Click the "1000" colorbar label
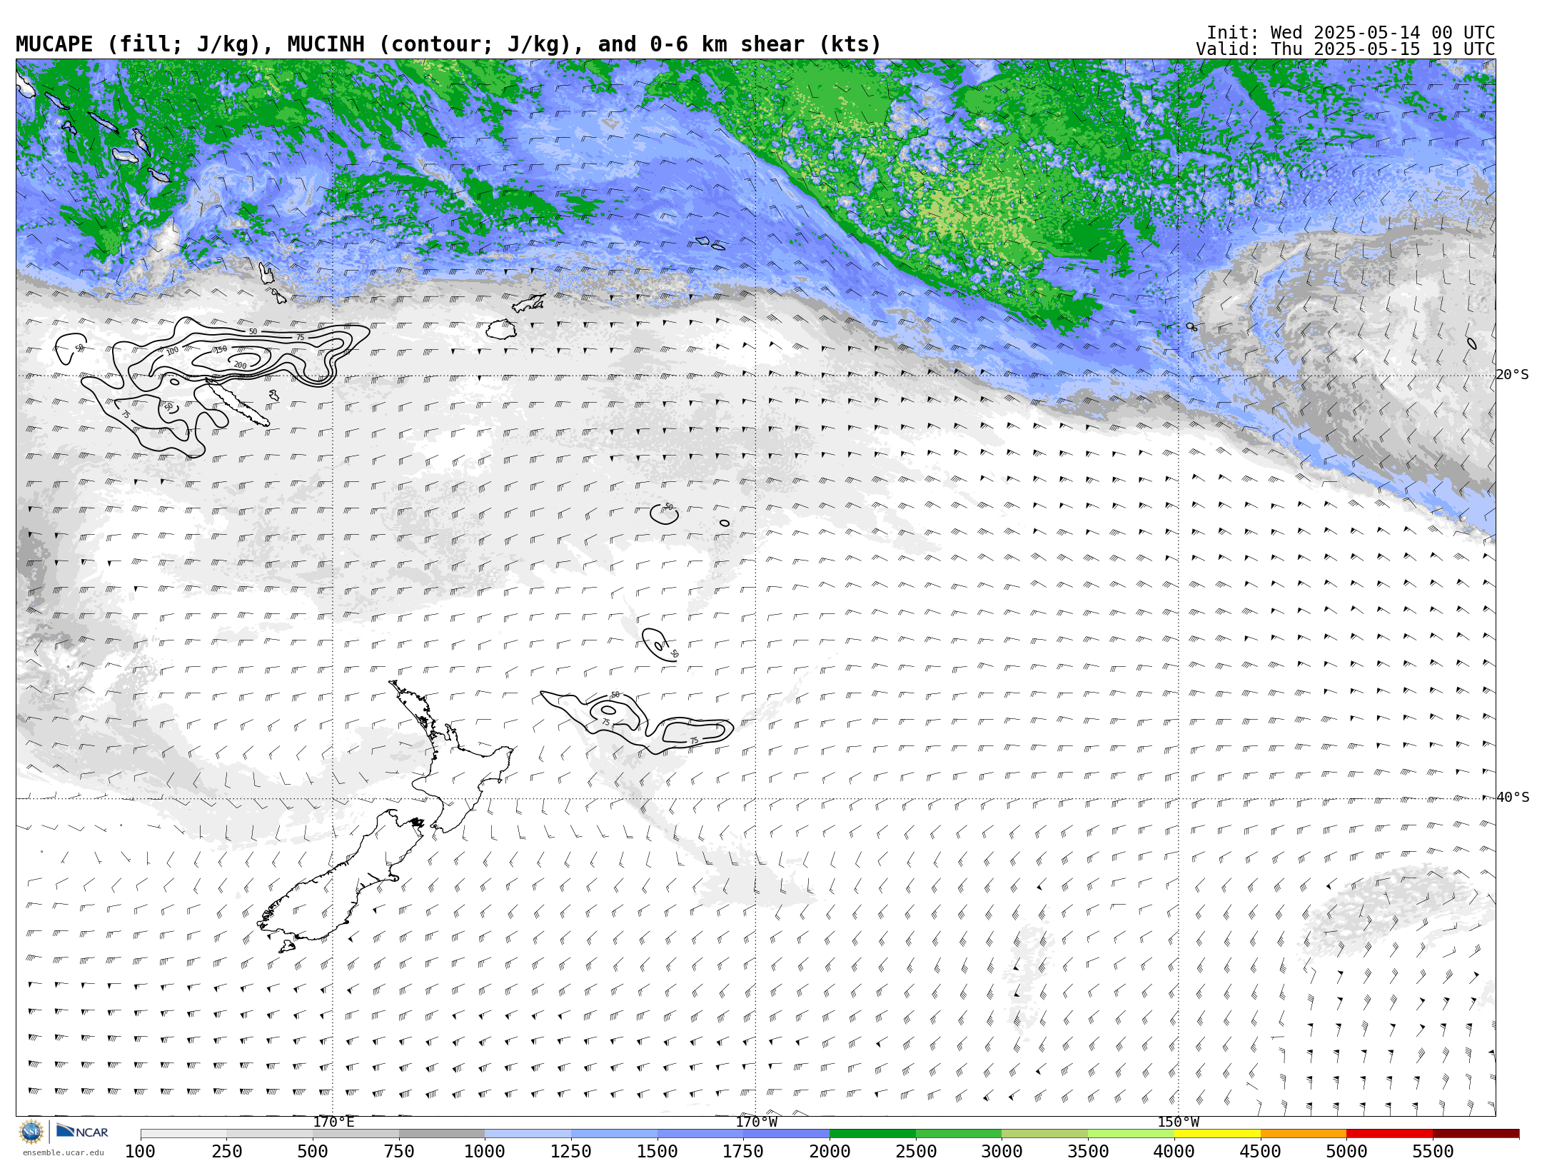This screenshot has width=1542, height=1161. pyautogui.click(x=485, y=1152)
